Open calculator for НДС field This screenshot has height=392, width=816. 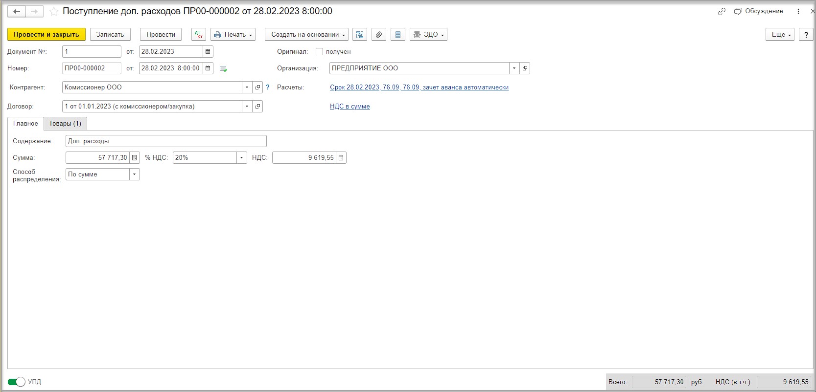coord(341,157)
